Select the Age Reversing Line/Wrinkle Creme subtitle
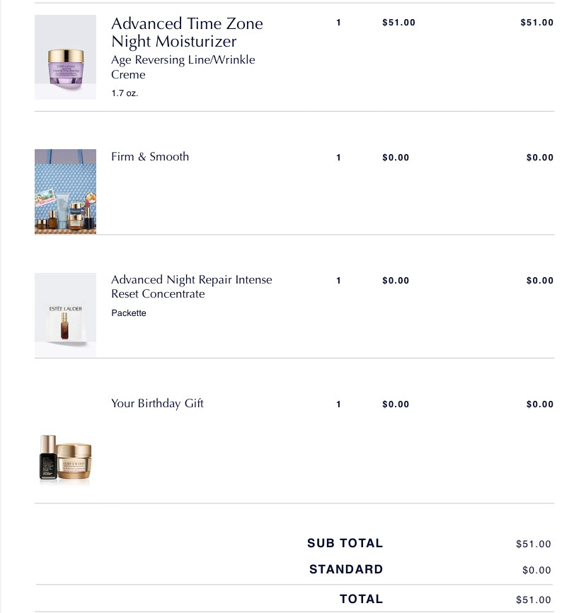The image size is (586, 613). [x=183, y=67]
